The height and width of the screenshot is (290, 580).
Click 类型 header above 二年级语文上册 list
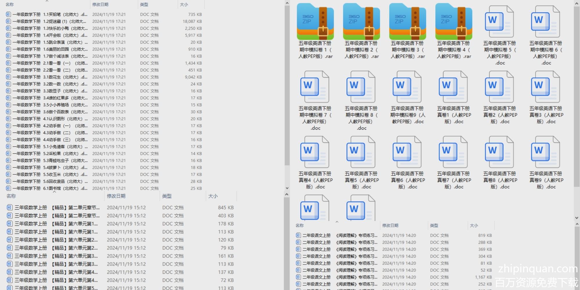coord(434,225)
